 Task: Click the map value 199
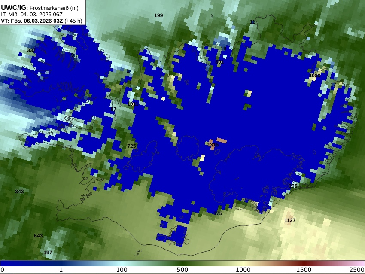(x=158, y=15)
